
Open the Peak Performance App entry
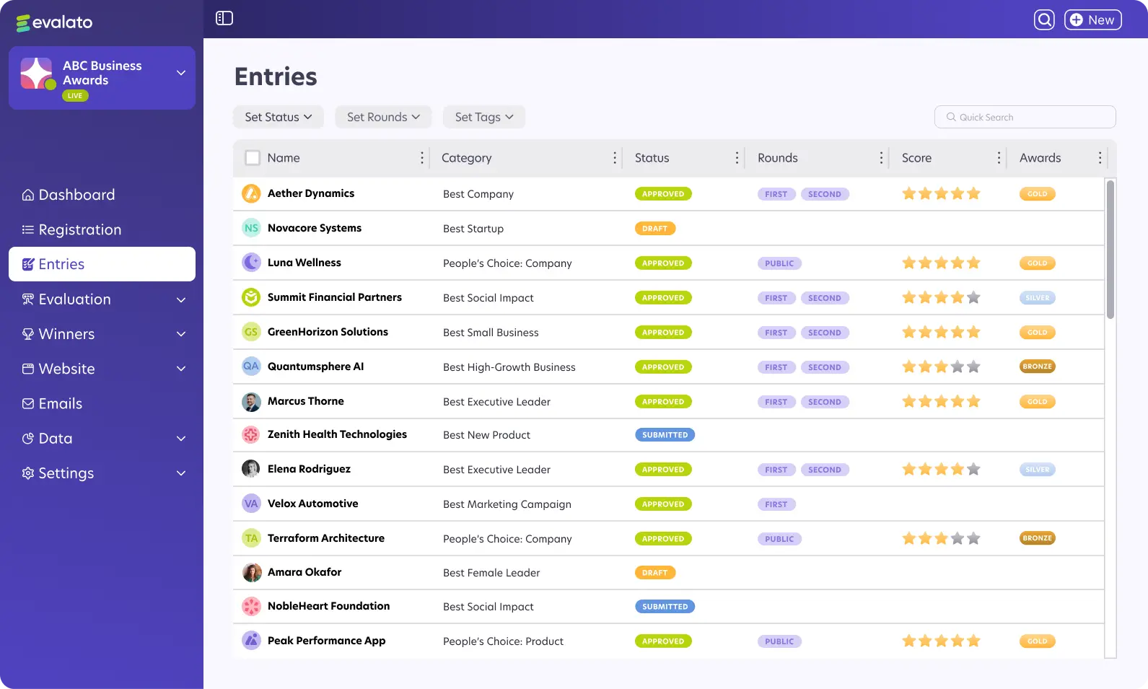[x=327, y=641]
